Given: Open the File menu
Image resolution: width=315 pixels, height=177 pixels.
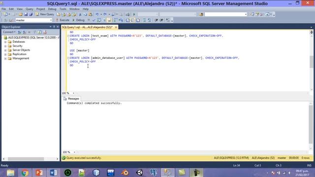Looking at the screenshot, I should coord(4,9).
